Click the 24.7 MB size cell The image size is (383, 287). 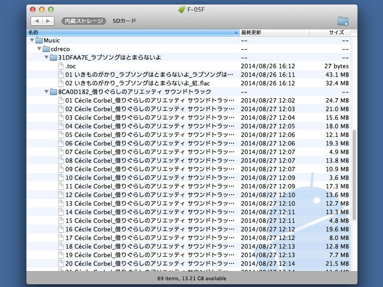coord(337,101)
